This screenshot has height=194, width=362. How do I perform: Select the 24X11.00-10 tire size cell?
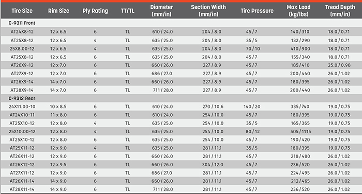coord(22,107)
